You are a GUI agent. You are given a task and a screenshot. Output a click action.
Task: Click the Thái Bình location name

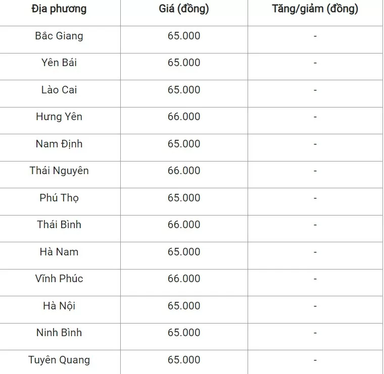[x=59, y=225]
